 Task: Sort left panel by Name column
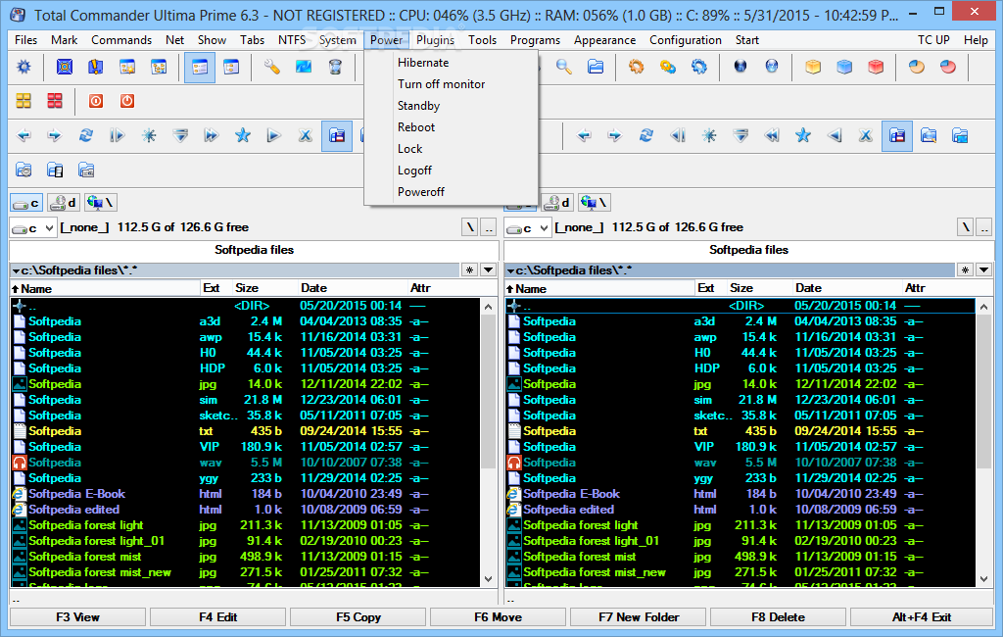point(105,288)
